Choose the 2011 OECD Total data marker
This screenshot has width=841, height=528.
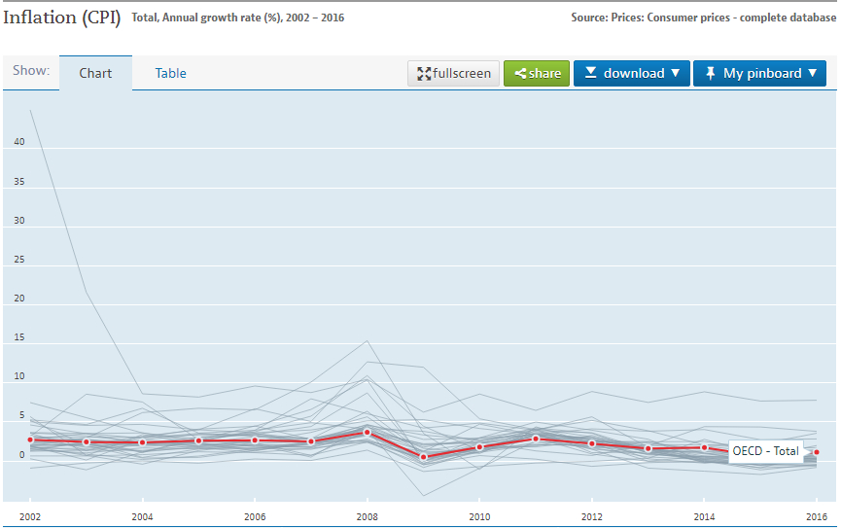coord(536,439)
